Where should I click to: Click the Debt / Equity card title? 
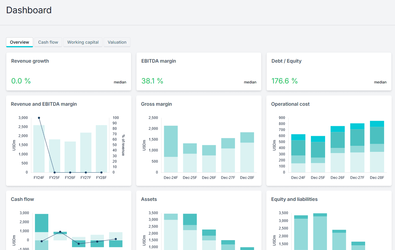click(286, 61)
